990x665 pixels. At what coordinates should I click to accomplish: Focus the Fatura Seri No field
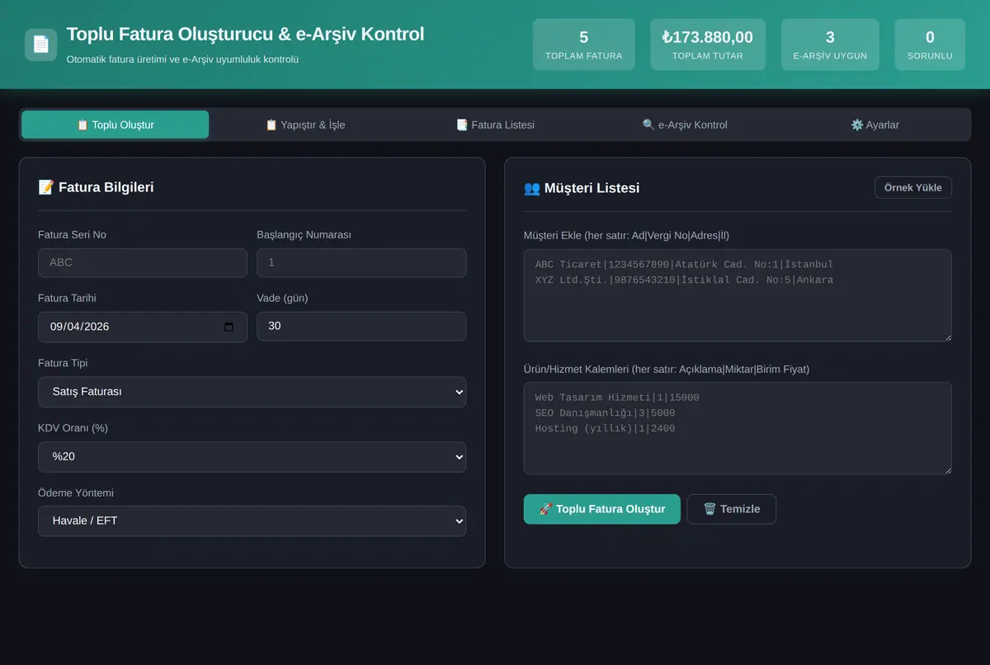click(142, 262)
